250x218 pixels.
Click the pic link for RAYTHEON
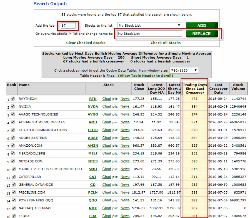click(115, 99)
